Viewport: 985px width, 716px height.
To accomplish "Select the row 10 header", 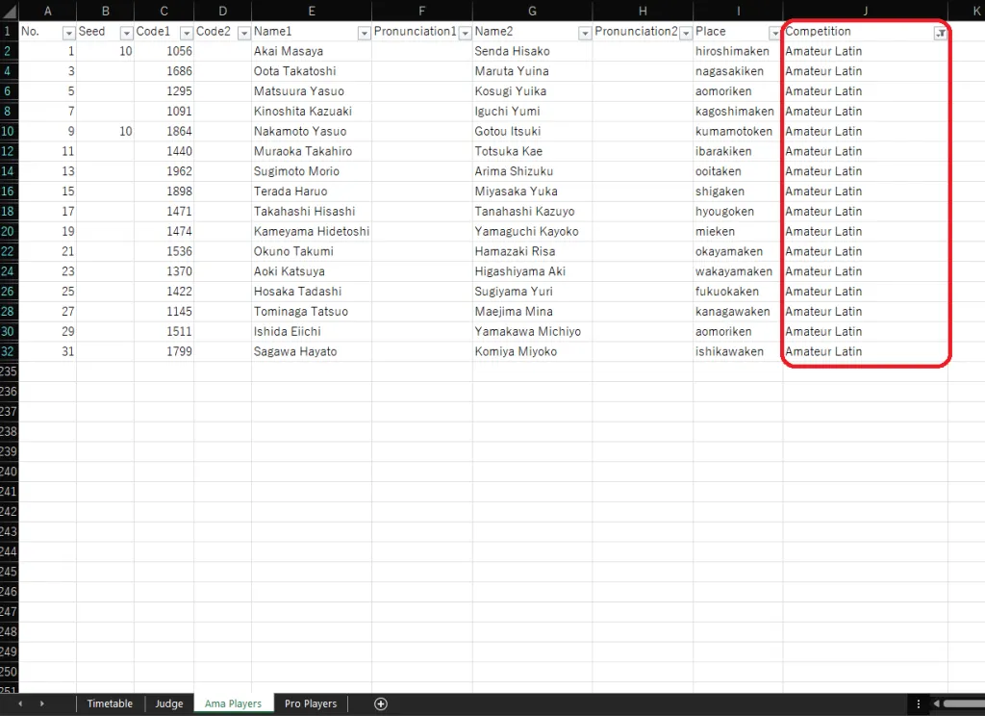I will pyautogui.click(x=9, y=131).
